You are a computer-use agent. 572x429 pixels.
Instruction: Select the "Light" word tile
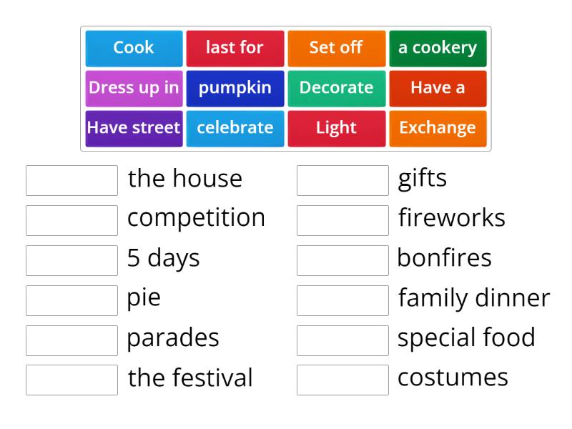[336, 128]
